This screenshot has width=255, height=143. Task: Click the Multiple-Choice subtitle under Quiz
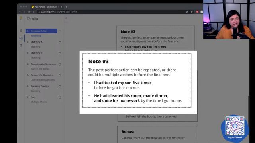coord(39,102)
